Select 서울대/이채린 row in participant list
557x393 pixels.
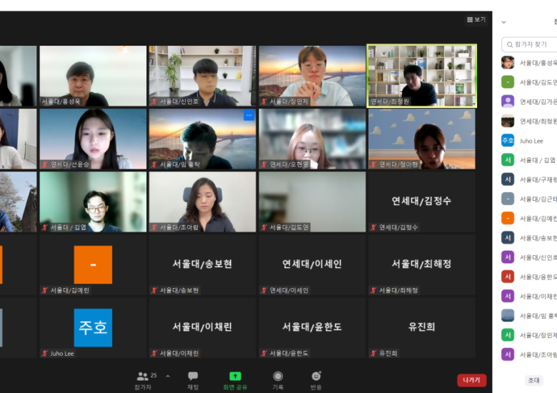(529, 296)
